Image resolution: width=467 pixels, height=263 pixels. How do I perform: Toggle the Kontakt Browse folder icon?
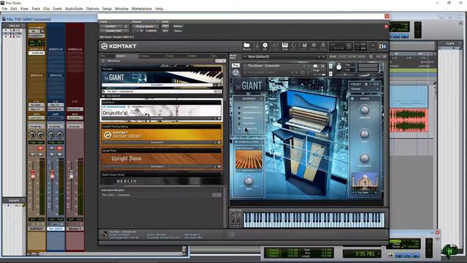click(x=247, y=46)
